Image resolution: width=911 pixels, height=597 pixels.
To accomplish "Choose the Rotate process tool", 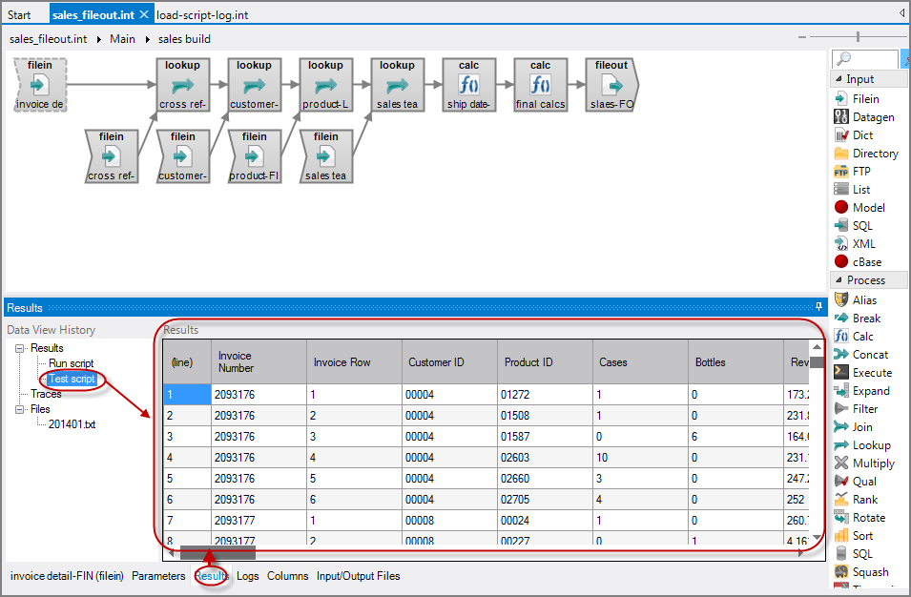I will 867,517.
